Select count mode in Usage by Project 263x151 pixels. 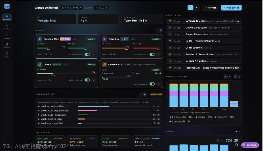click(145, 95)
